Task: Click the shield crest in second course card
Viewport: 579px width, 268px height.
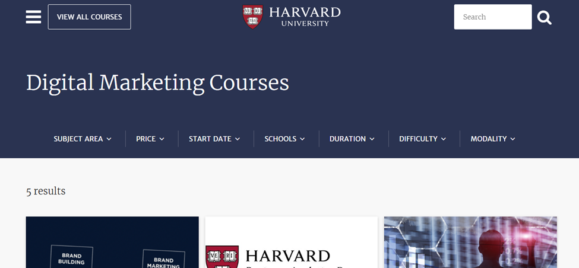Action: [x=222, y=257]
